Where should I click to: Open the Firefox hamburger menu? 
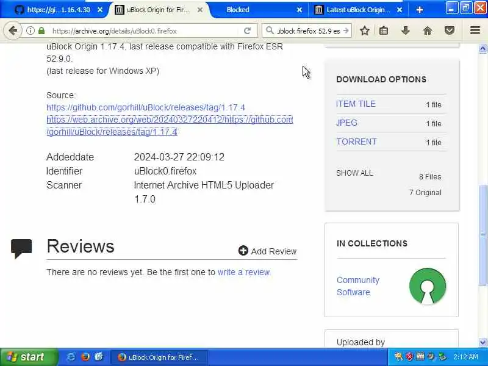tap(475, 30)
